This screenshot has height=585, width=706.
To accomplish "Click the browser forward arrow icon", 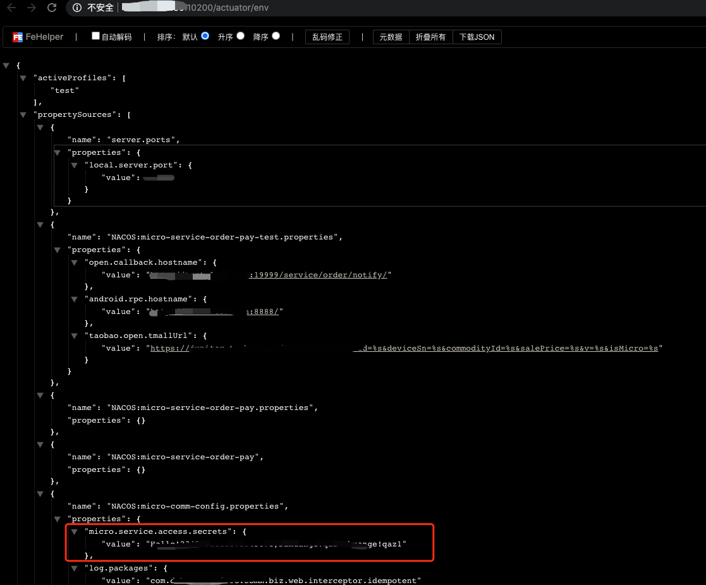I will (32, 8).
